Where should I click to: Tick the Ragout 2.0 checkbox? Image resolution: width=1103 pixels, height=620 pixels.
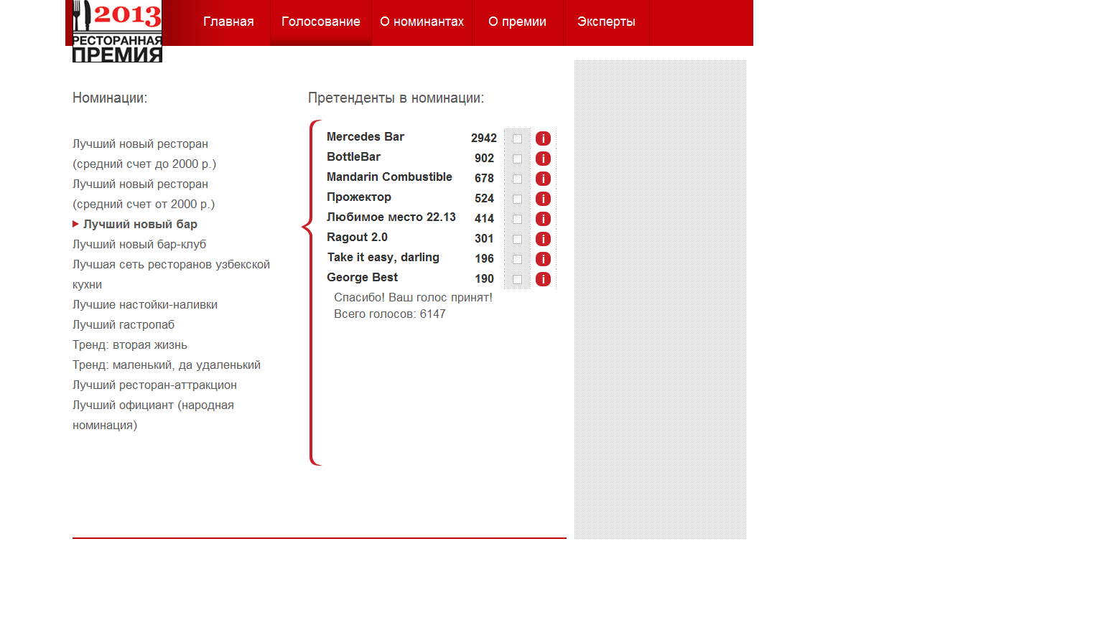click(517, 239)
